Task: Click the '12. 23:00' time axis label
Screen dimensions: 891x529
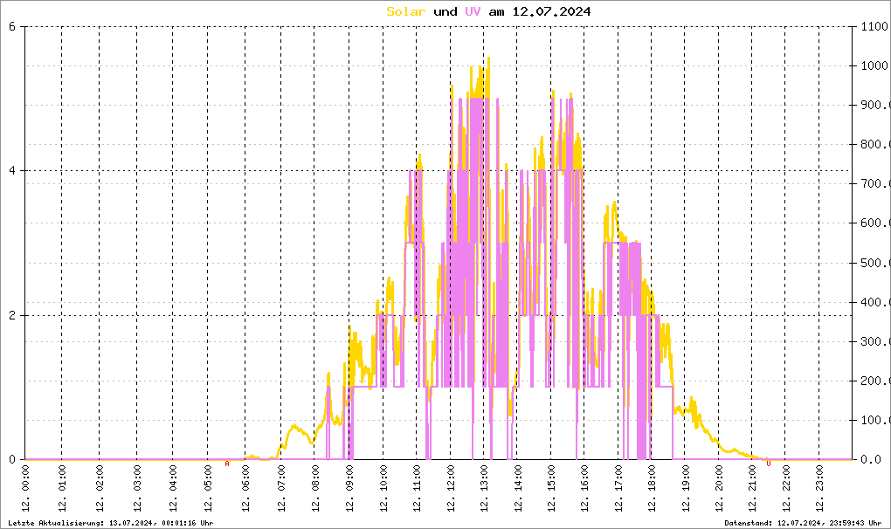Action: coord(819,488)
